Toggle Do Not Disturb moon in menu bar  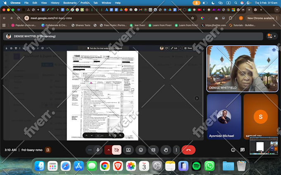(213, 3)
